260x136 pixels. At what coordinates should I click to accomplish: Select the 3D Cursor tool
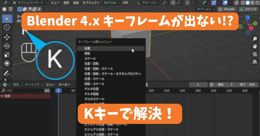(7, 28)
